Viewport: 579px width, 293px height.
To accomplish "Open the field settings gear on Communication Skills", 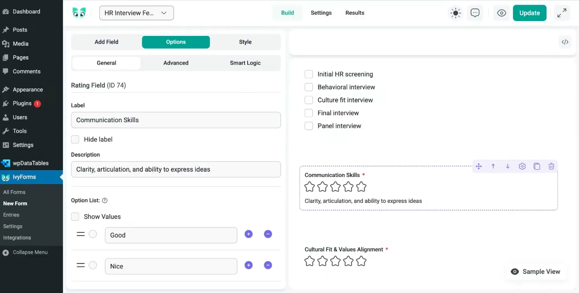I will 522,166.
